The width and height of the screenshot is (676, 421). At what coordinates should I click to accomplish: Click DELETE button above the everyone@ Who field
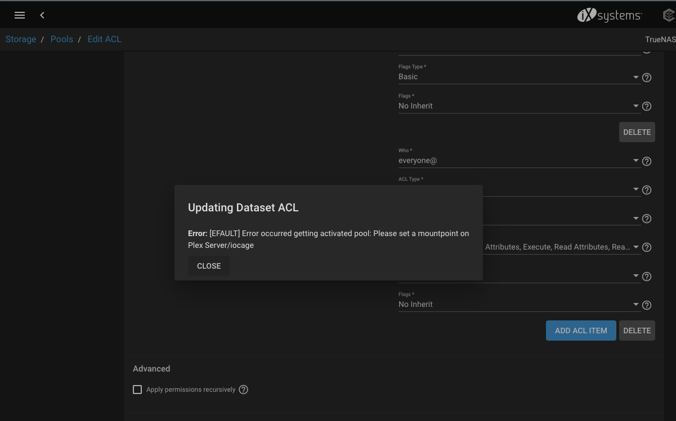(x=637, y=132)
